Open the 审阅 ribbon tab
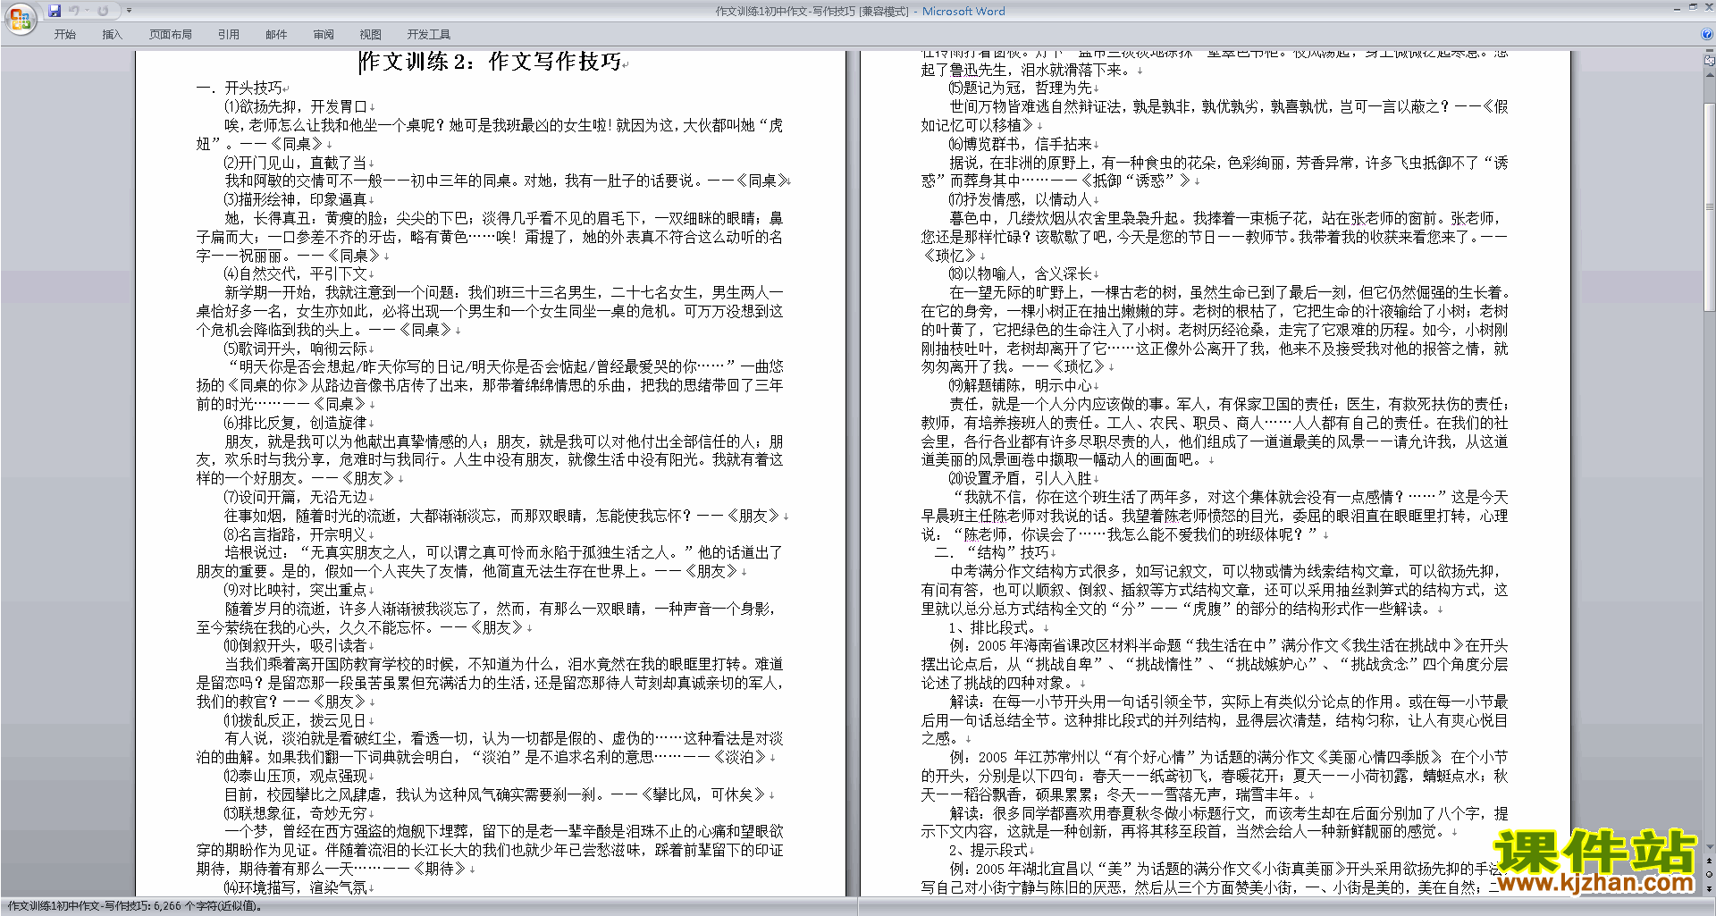The width and height of the screenshot is (1716, 916). (x=324, y=35)
